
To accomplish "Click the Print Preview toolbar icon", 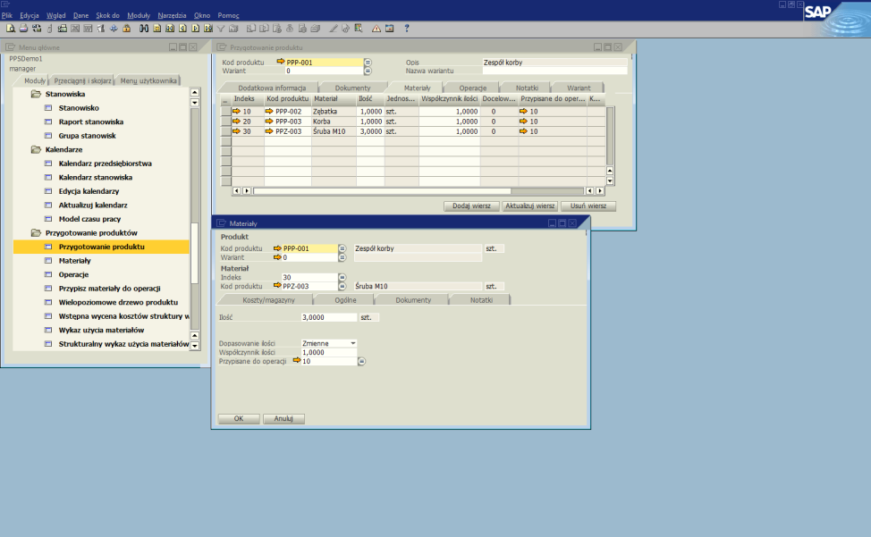I will pyautogui.click(x=11, y=29).
